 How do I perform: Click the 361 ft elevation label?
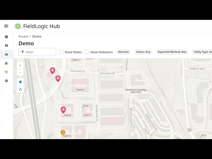85,106
